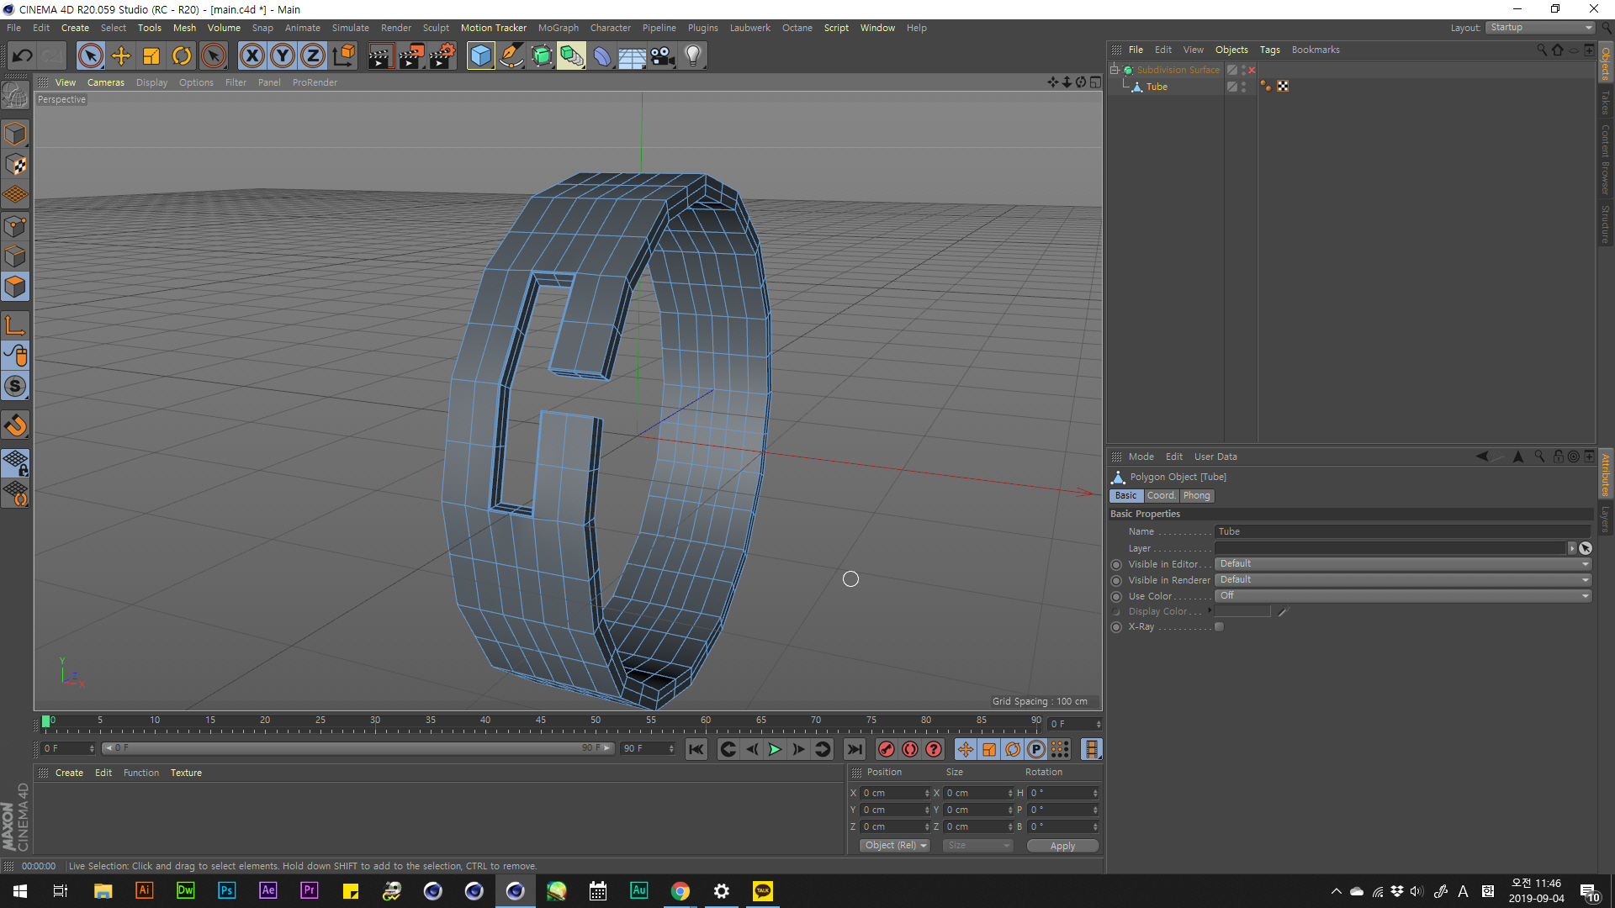Open Visible in Renderer dropdown
This screenshot has height=908, width=1615.
pos(1403,580)
